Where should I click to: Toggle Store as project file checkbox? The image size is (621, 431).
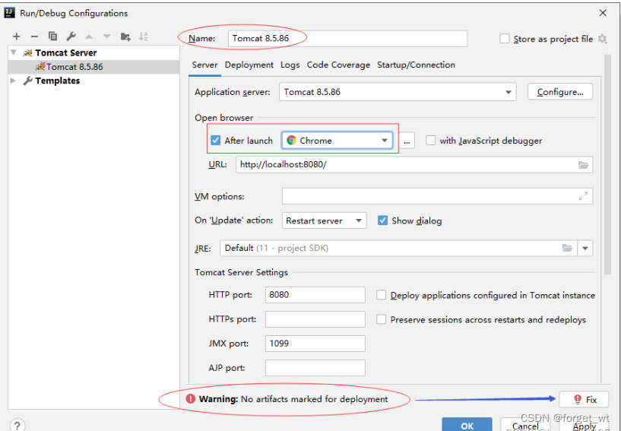click(x=504, y=39)
